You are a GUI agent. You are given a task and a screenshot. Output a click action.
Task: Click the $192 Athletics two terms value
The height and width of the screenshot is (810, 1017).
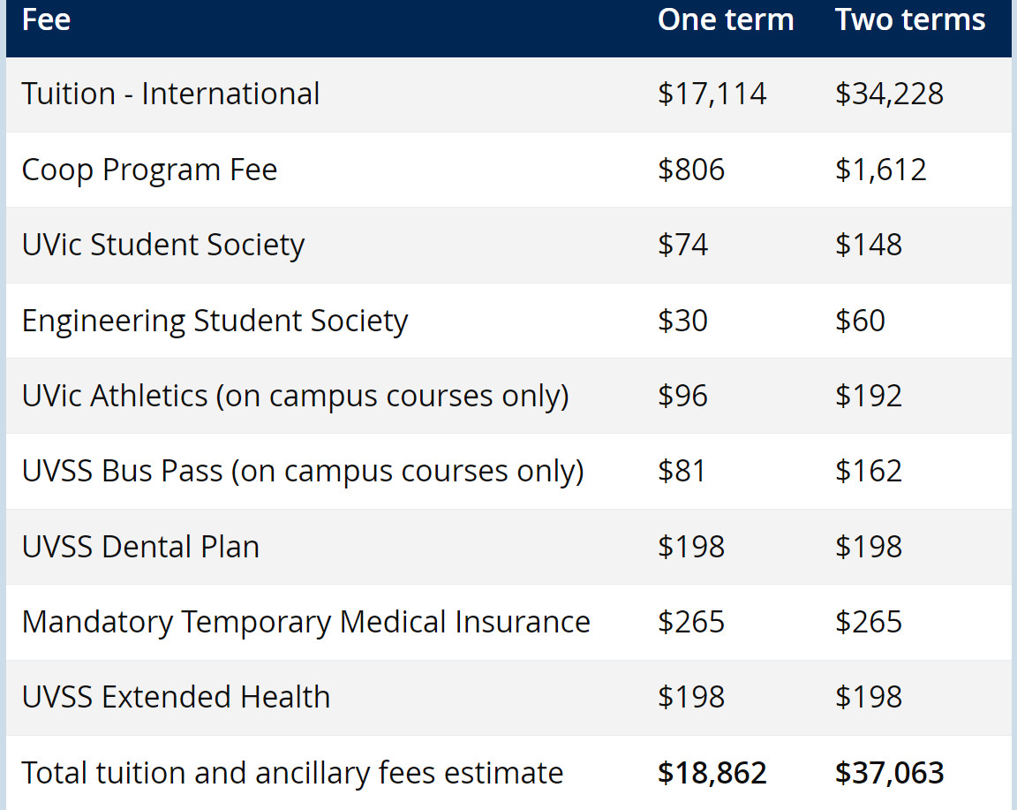click(868, 396)
